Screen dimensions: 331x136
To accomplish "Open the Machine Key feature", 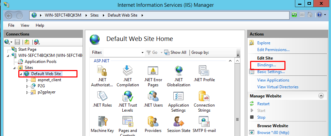I will (102, 124).
